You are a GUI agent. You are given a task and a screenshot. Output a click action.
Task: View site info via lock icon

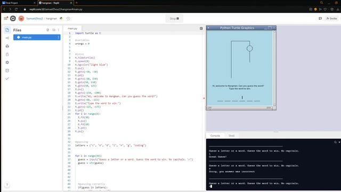(x=25, y=9)
